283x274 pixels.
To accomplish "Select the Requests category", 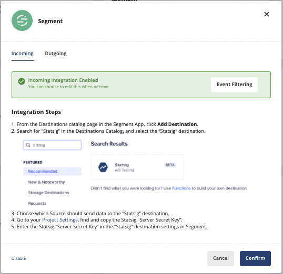I will [x=37, y=203].
